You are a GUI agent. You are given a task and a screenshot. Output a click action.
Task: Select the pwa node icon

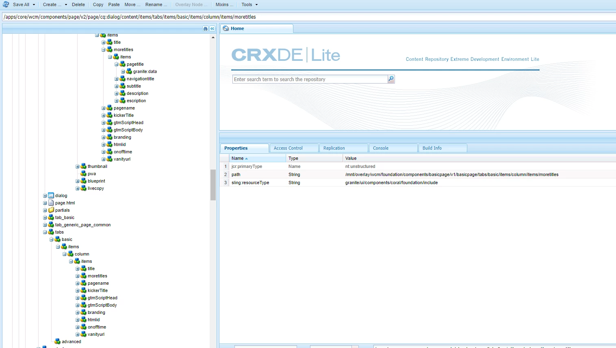(x=83, y=174)
